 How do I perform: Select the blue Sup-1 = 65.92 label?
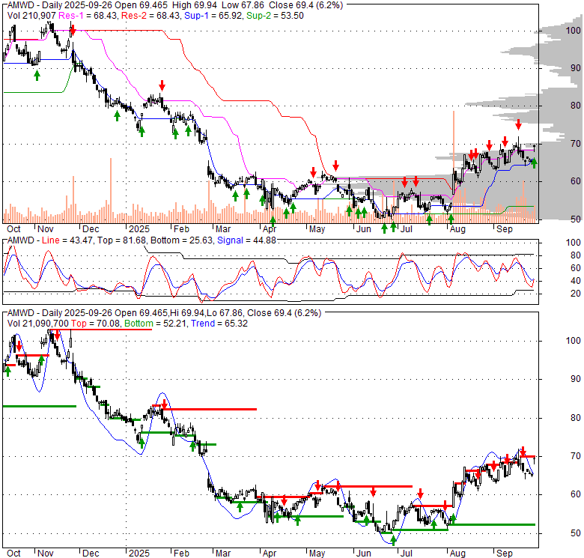tap(213, 16)
